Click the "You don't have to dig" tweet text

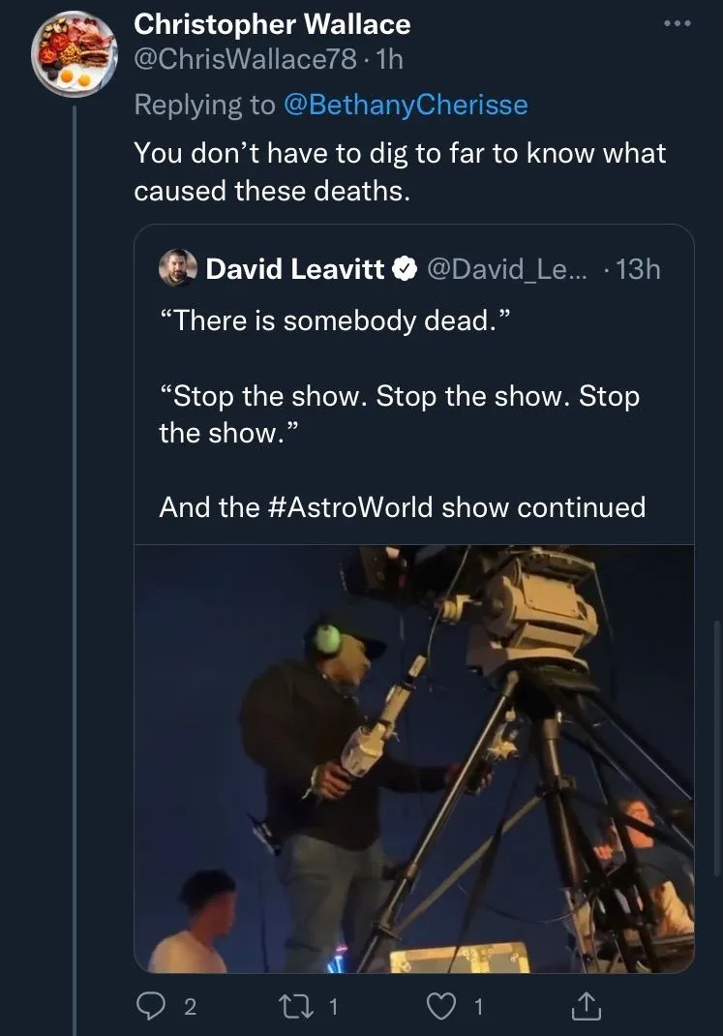[x=400, y=170]
